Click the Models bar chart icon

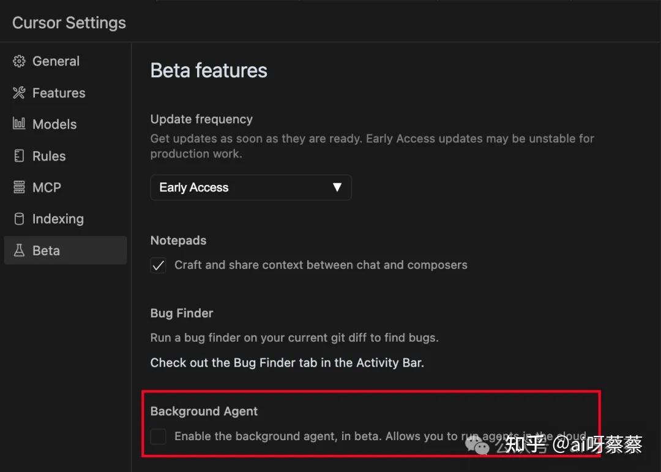(19, 124)
